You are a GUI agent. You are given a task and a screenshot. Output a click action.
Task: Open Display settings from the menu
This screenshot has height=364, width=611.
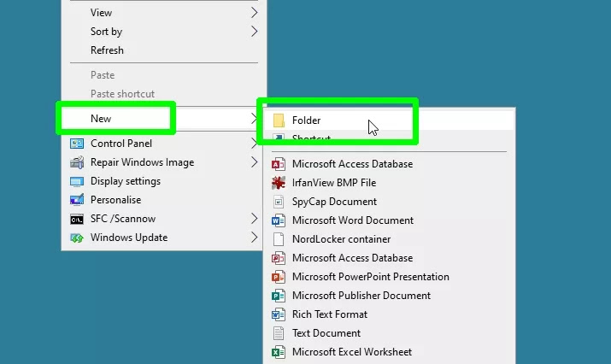(x=164, y=181)
